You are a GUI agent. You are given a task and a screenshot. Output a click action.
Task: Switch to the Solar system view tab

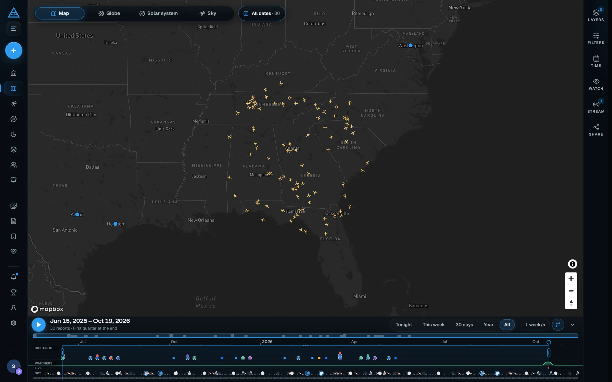click(158, 13)
